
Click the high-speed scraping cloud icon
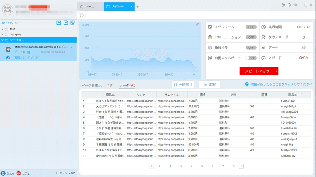(x=8, y=58)
